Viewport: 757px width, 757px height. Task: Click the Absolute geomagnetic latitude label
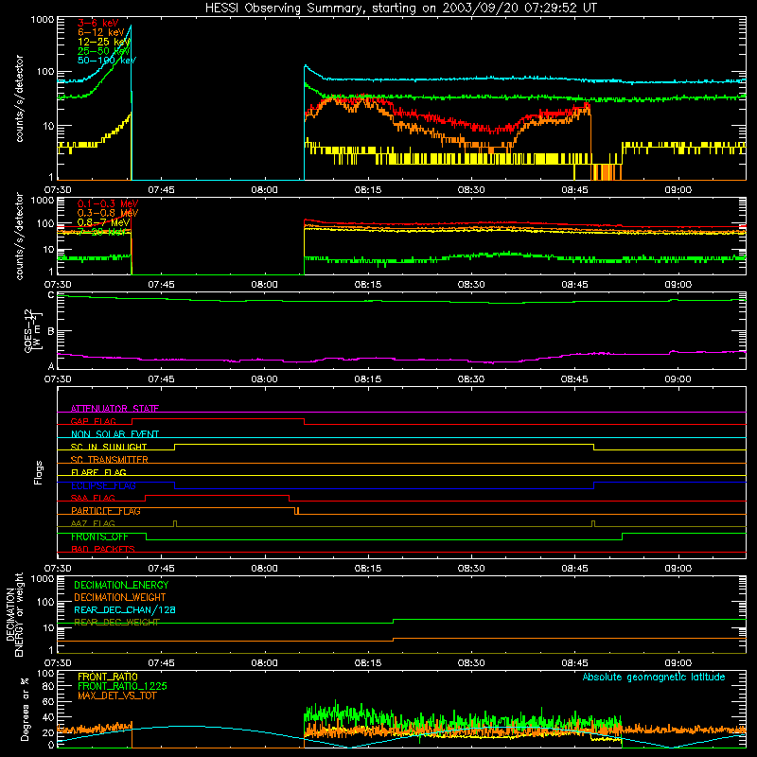tap(654, 677)
